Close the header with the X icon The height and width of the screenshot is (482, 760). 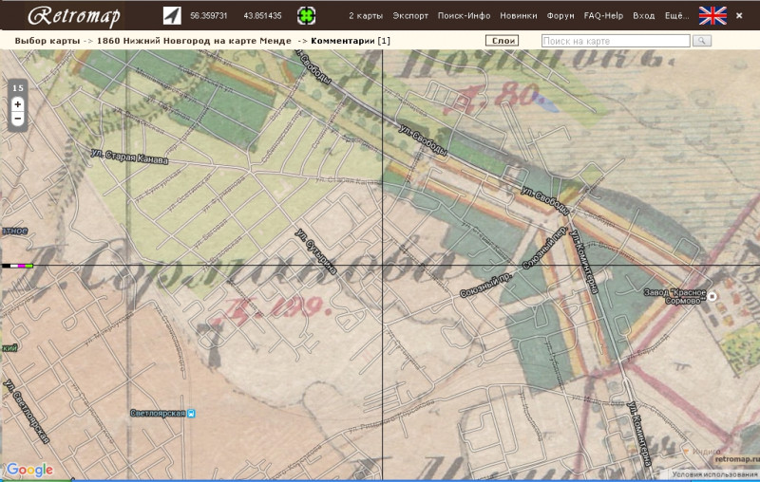pos(739,15)
